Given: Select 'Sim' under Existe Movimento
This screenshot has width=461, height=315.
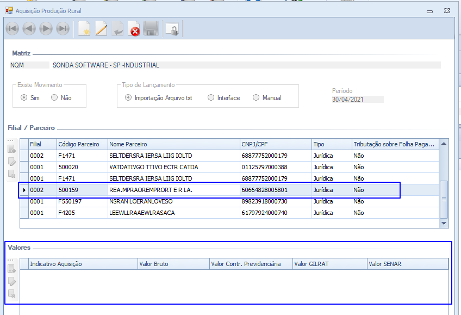Looking at the screenshot, I should [x=24, y=98].
